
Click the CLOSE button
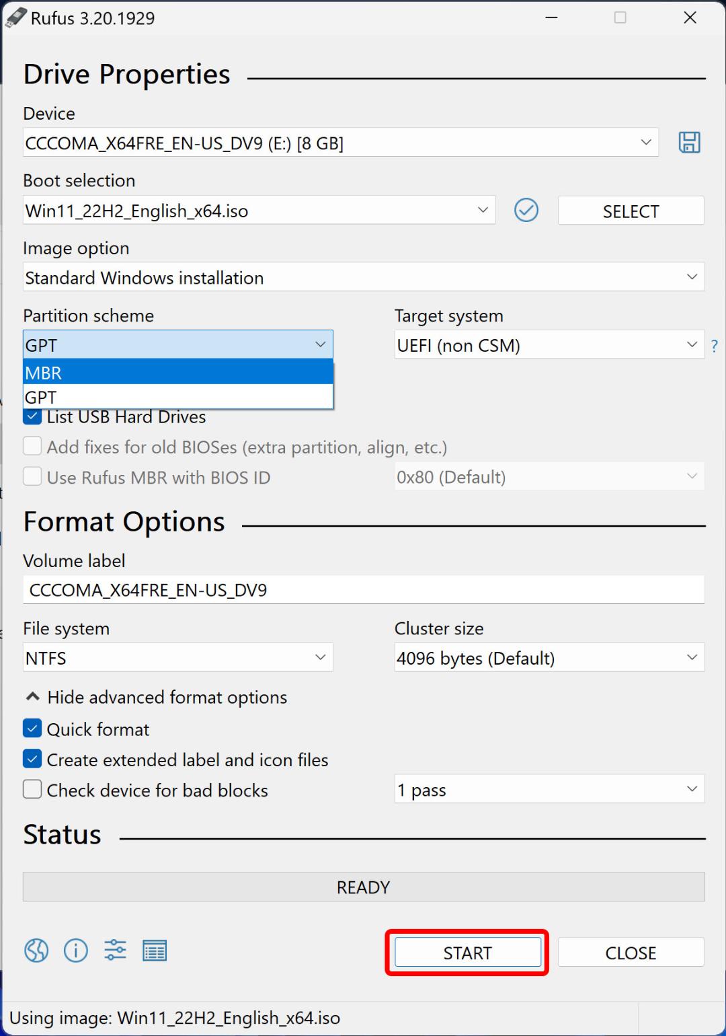pos(631,953)
